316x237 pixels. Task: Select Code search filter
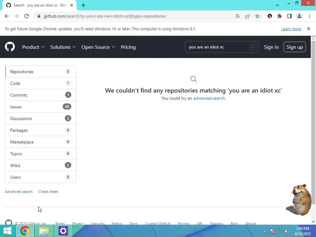tap(41, 83)
